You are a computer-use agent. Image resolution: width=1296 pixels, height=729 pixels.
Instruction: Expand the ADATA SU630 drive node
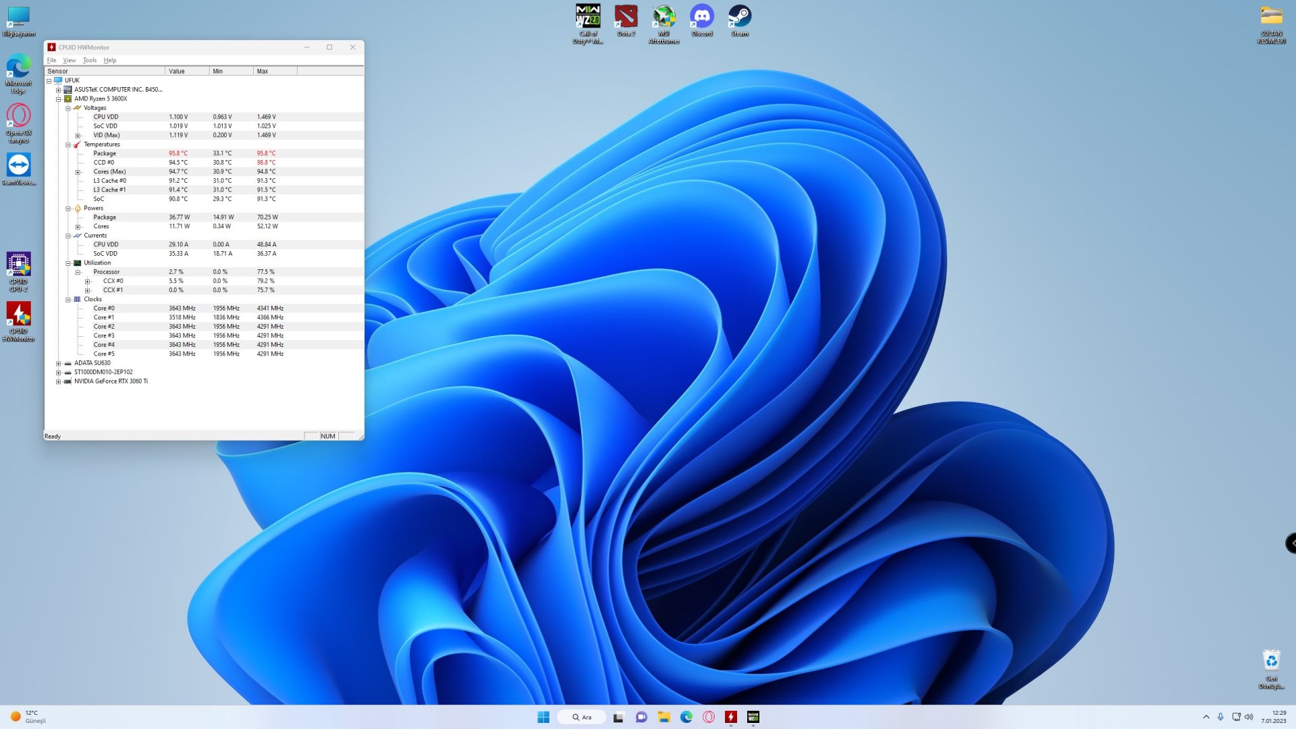(x=58, y=363)
